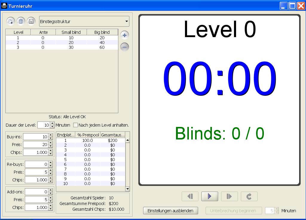Decrease the Buy-ins value
306x220 pixels.
[x=51, y=138]
